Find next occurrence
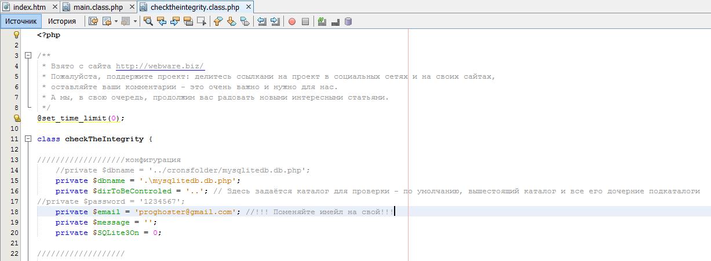This screenshot has height=261, width=711. [x=175, y=21]
